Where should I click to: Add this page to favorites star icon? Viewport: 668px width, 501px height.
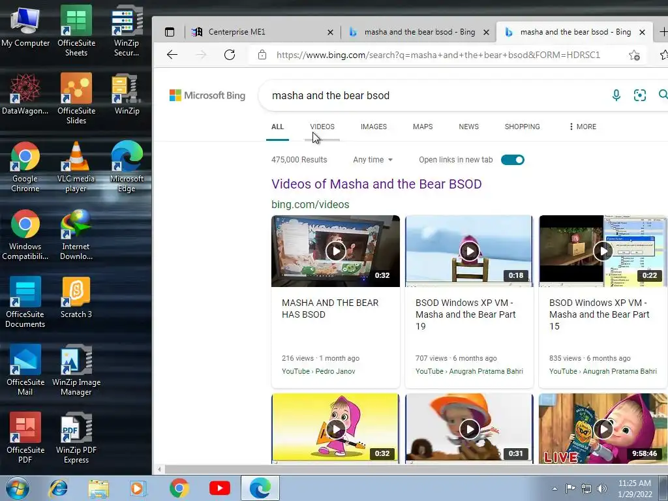coord(634,55)
